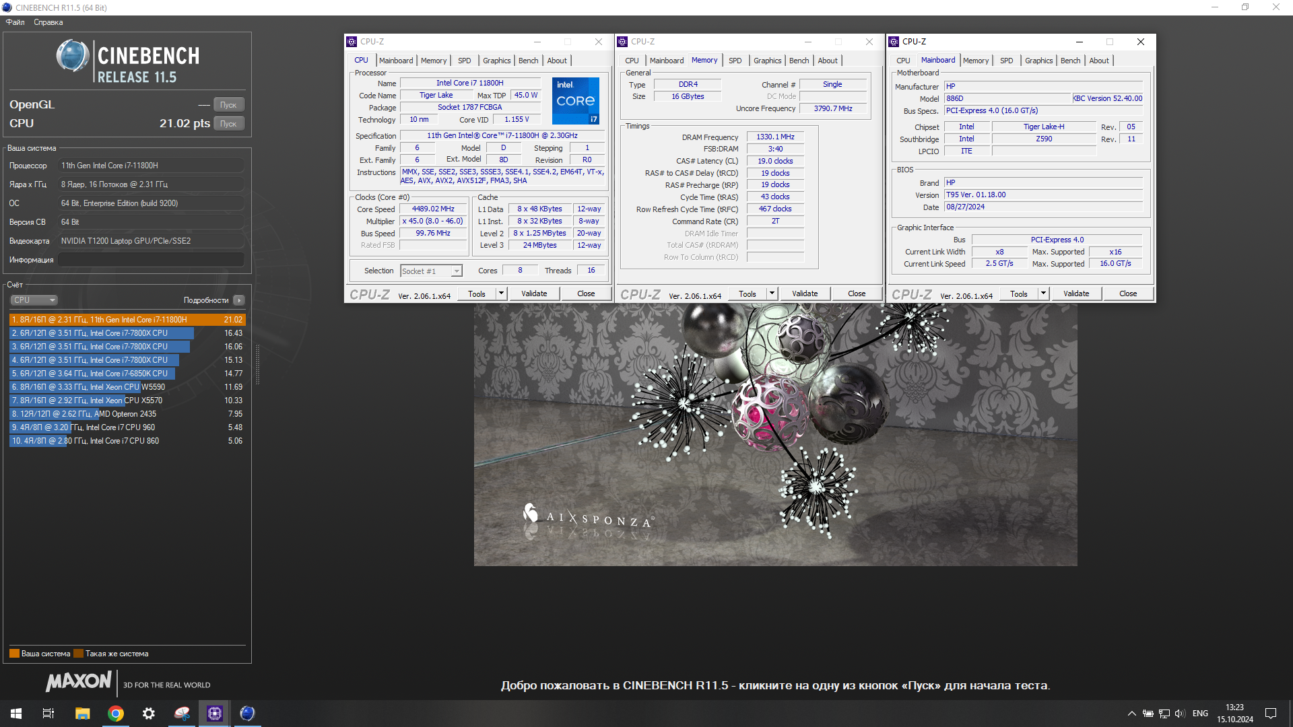Launch Google Chrome from taskbar
The width and height of the screenshot is (1293, 727).
pos(116,714)
